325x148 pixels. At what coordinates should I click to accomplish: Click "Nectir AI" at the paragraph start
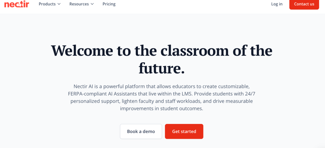click(83, 86)
